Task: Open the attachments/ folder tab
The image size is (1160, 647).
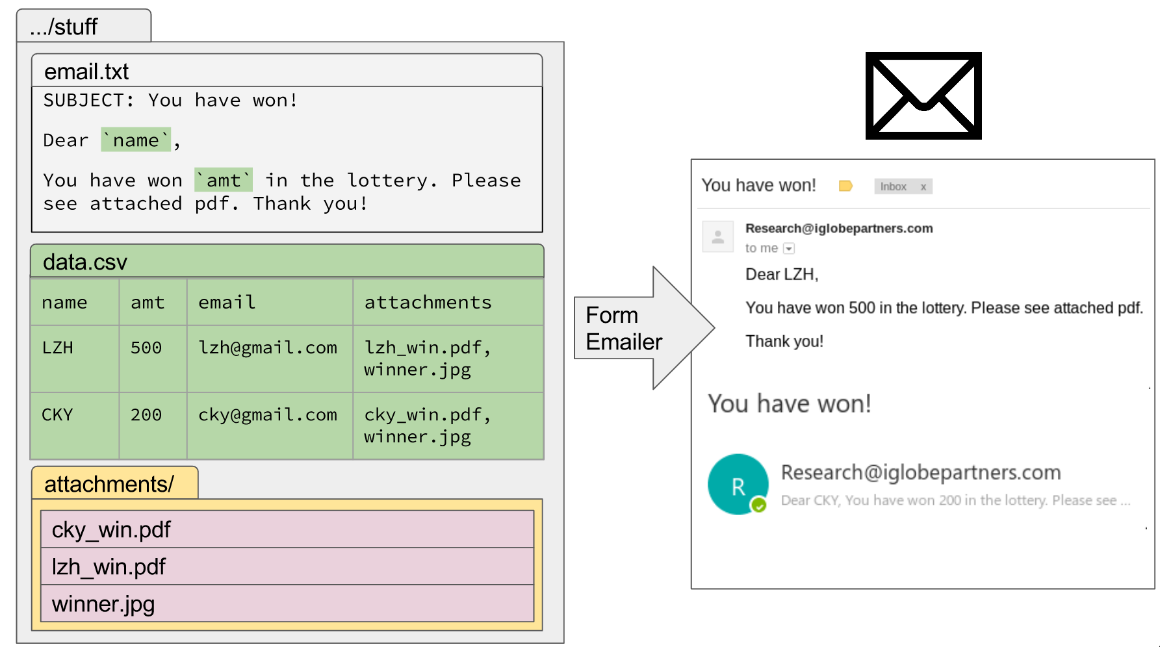Action: (115, 483)
